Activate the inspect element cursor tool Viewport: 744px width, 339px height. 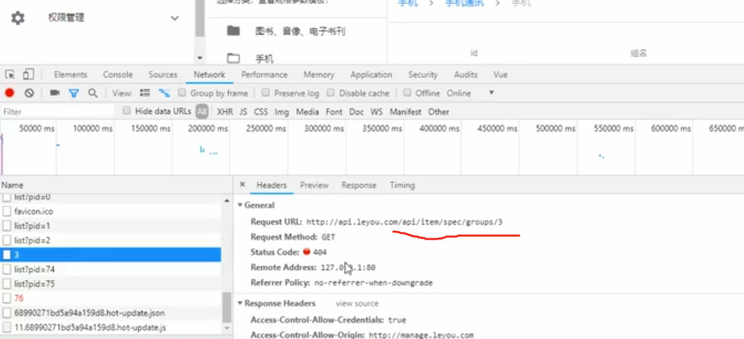tap(10, 73)
